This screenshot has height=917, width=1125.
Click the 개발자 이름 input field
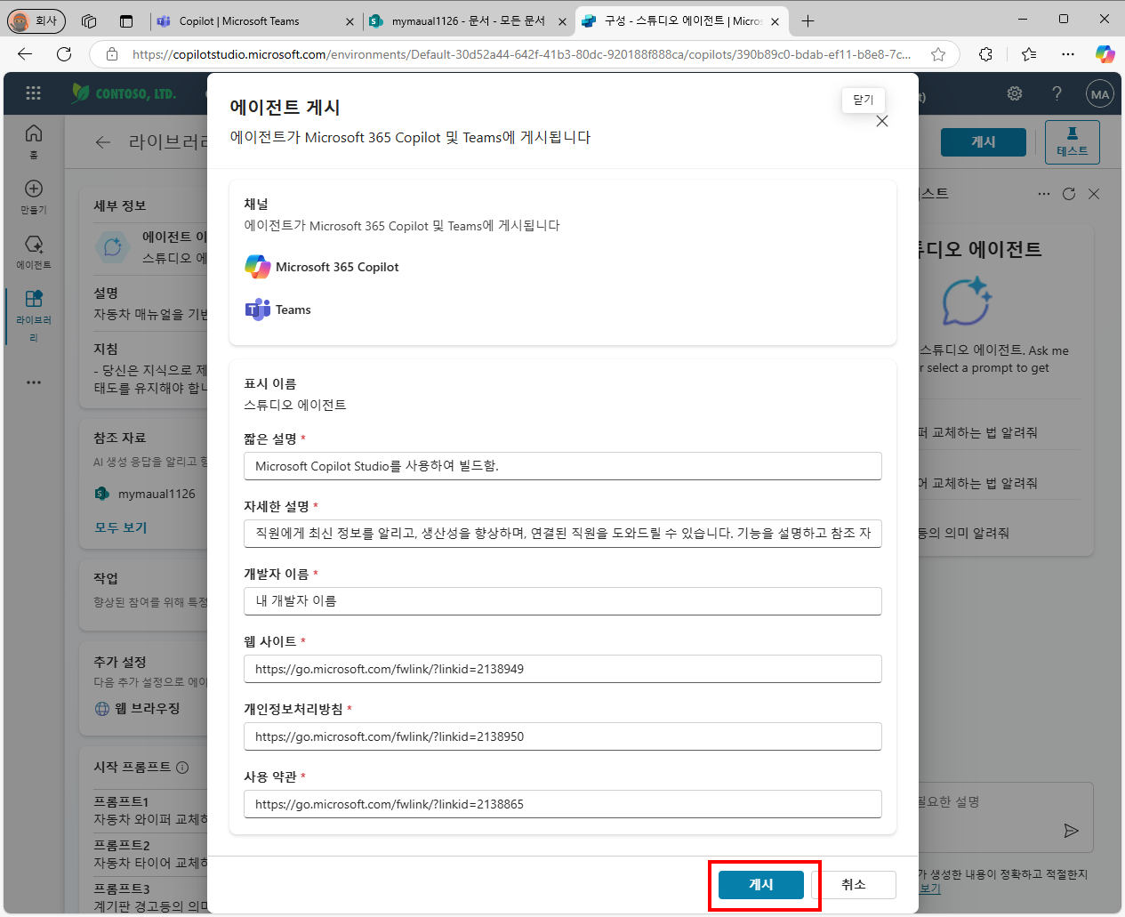[x=563, y=601]
